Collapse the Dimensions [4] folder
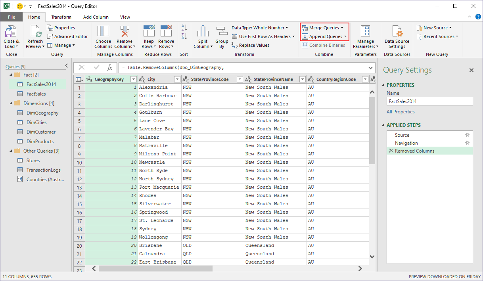Screen dimensions: 483x281 click(x=10, y=103)
